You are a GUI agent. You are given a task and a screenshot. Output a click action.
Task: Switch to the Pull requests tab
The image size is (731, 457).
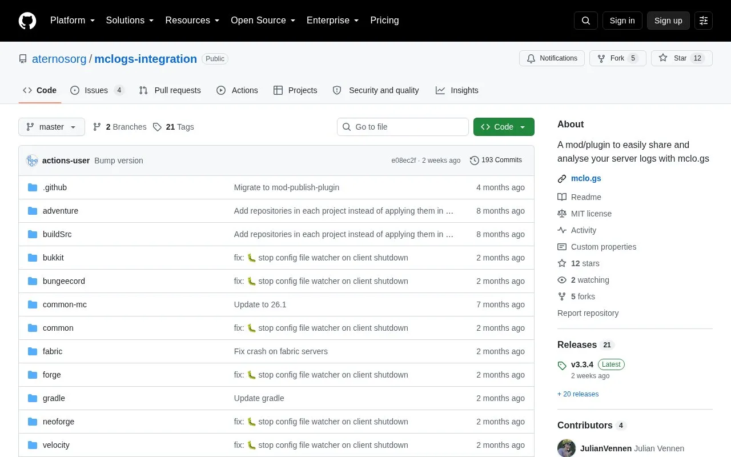point(170,90)
